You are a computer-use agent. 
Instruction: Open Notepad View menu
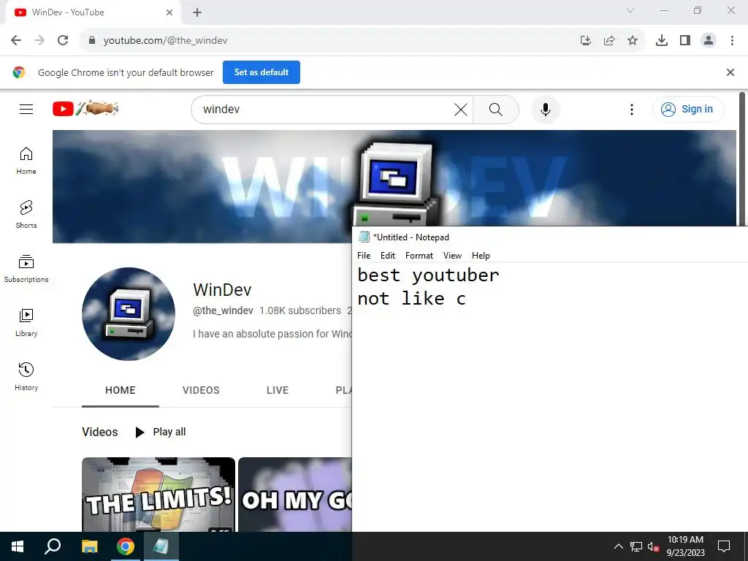tap(452, 256)
